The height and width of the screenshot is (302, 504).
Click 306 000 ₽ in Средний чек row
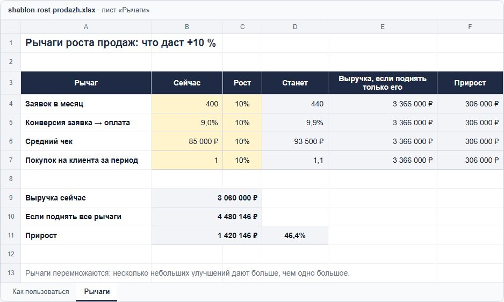(x=470, y=141)
